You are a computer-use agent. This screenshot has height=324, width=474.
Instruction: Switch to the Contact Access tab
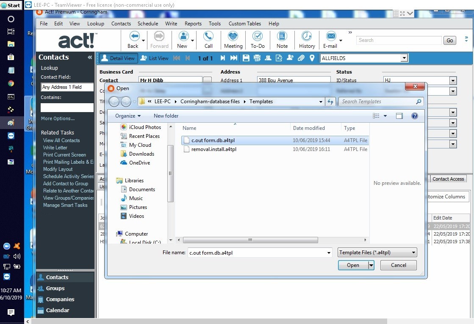point(448,179)
